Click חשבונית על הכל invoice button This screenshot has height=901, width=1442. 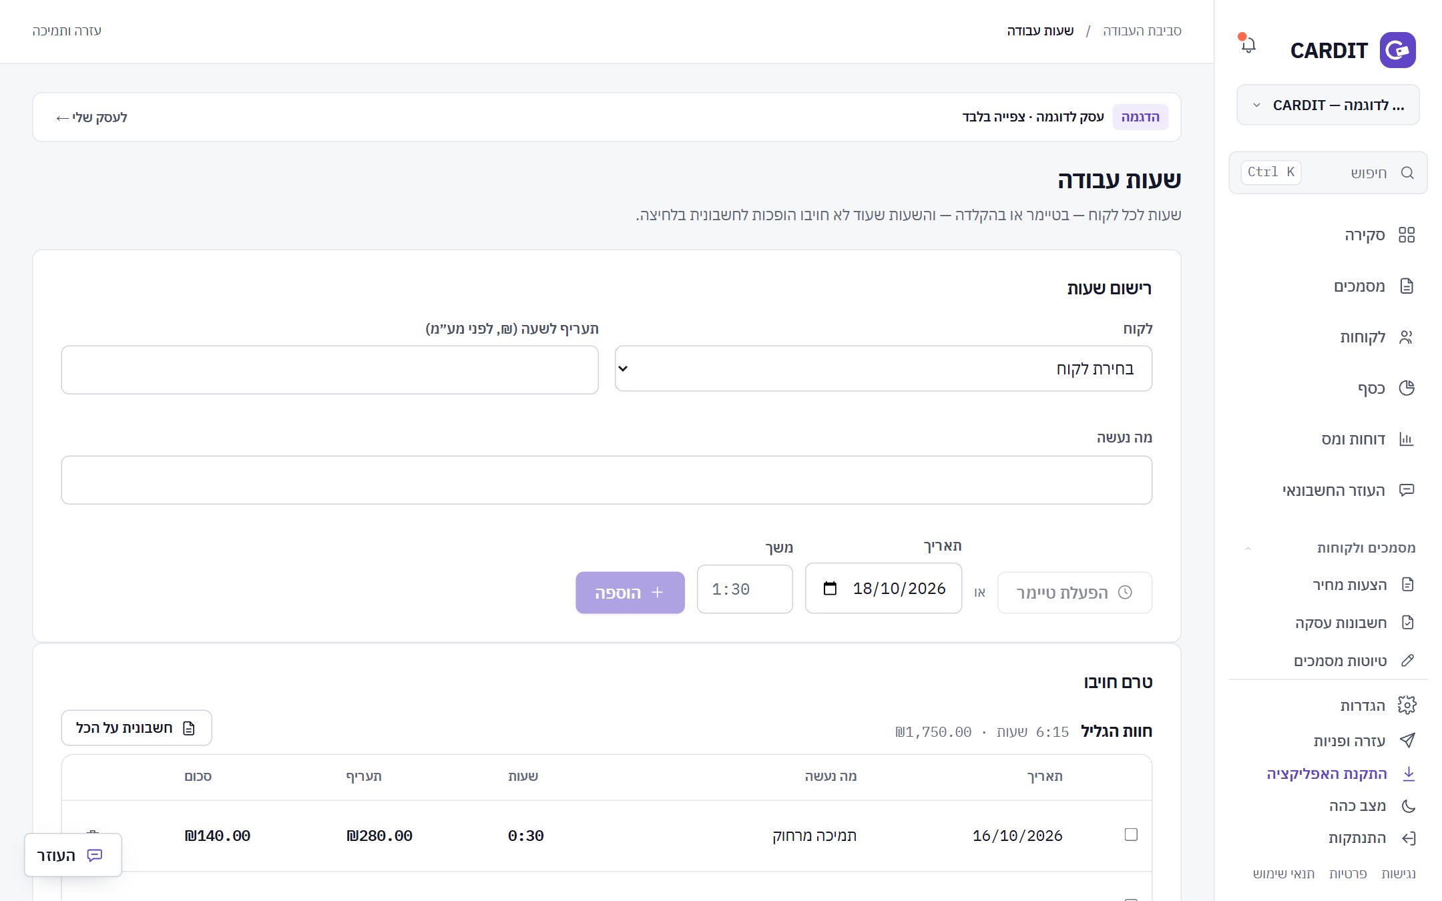(x=137, y=727)
